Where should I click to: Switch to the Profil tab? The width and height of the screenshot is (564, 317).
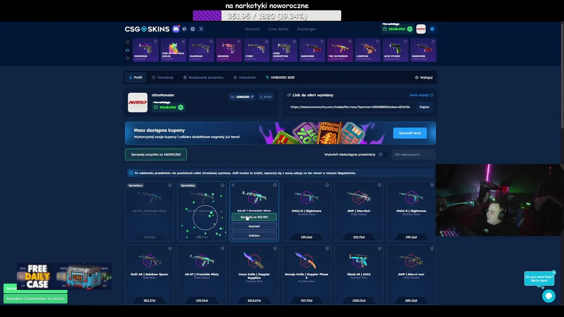point(136,77)
